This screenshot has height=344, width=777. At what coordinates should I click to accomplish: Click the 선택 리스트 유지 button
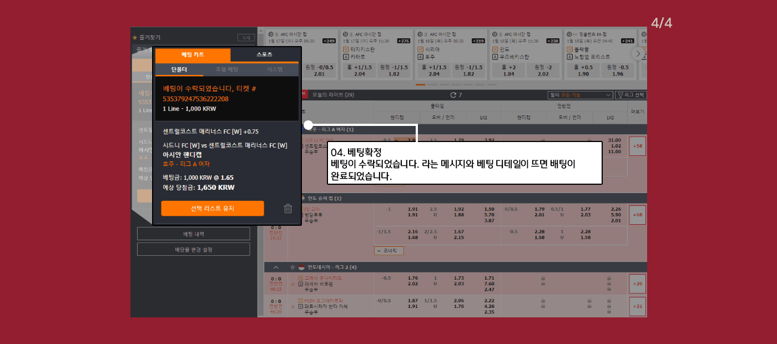click(212, 209)
